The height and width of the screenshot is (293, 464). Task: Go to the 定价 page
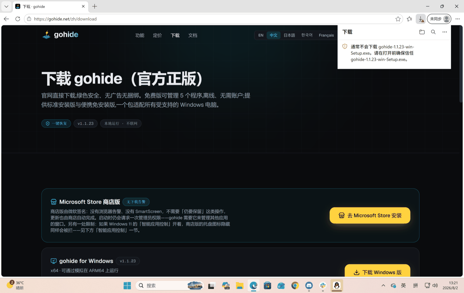(x=158, y=35)
